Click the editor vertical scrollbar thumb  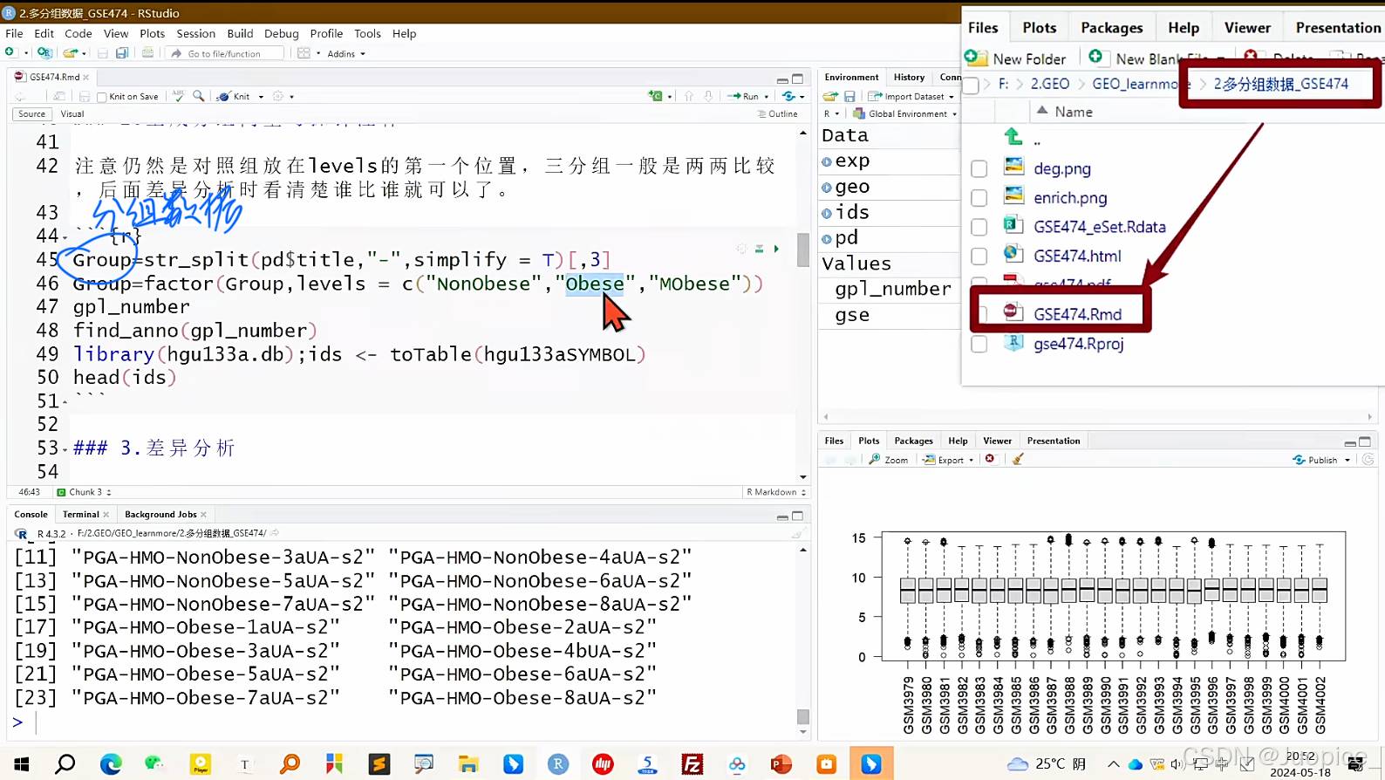[x=803, y=249]
